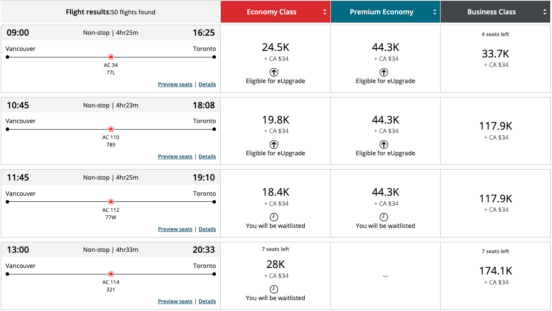Viewport: 552px width, 311px height.
Task: Click Air Canada logo on AC 114 flight
Action: coord(111,274)
